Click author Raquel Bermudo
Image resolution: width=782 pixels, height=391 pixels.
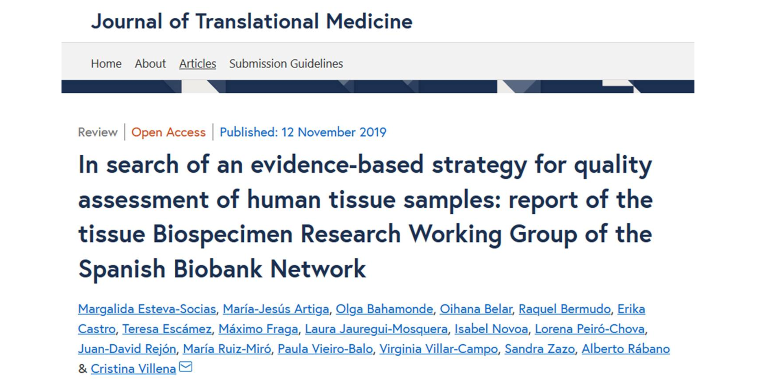565,309
